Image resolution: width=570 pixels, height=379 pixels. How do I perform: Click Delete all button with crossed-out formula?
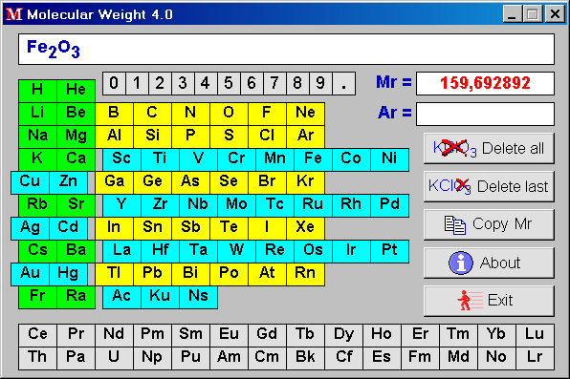point(489,148)
